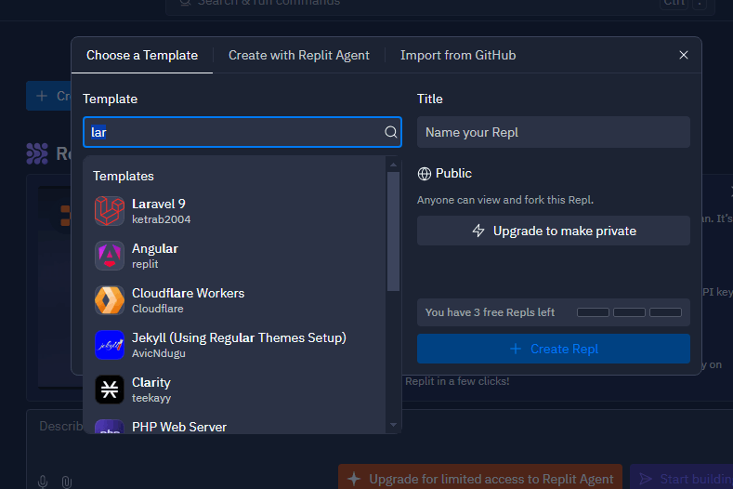Pick the Jekyll template icon
Image resolution: width=733 pixels, height=489 pixels.
(x=110, y=345)
